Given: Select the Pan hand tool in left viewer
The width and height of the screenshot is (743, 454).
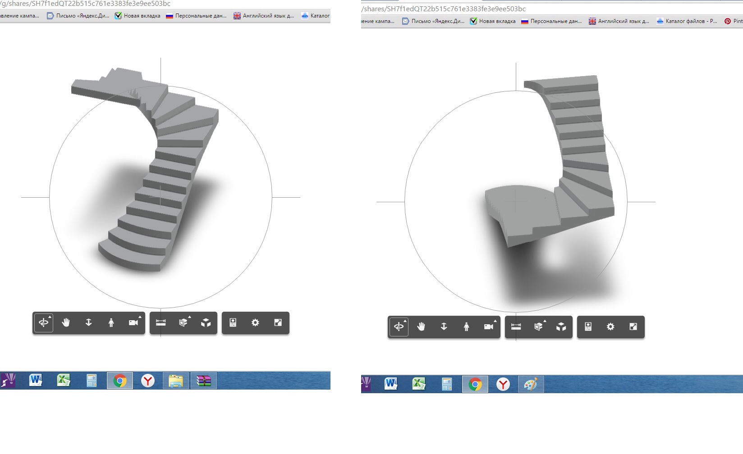Looking at the screenshot, I should coord(66,322).
